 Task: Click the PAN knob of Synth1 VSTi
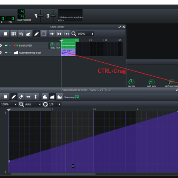pos(58,44)
